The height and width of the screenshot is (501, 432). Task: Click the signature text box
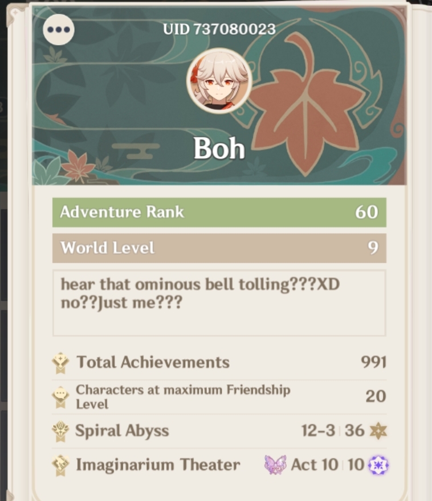pyautogui.click(x=219, y=303)
